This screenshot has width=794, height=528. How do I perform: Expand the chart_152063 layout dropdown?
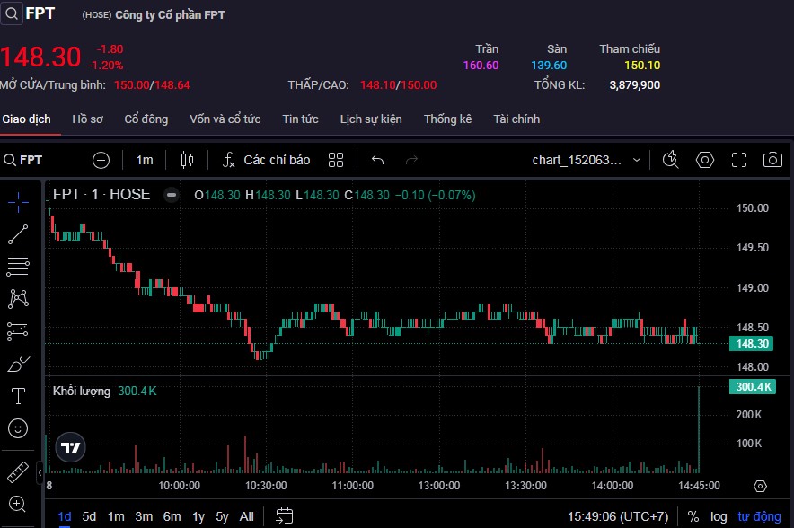point(637,160)
